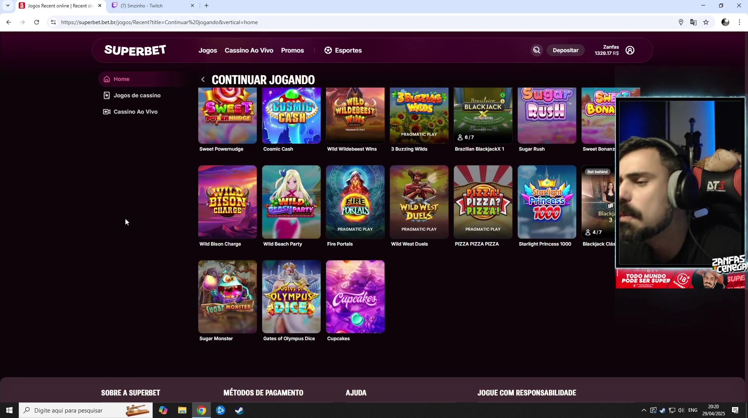The height and width of the screenshot is (418, 748).
Task: Open the Windows Start menu
Action: click(9, 410)
